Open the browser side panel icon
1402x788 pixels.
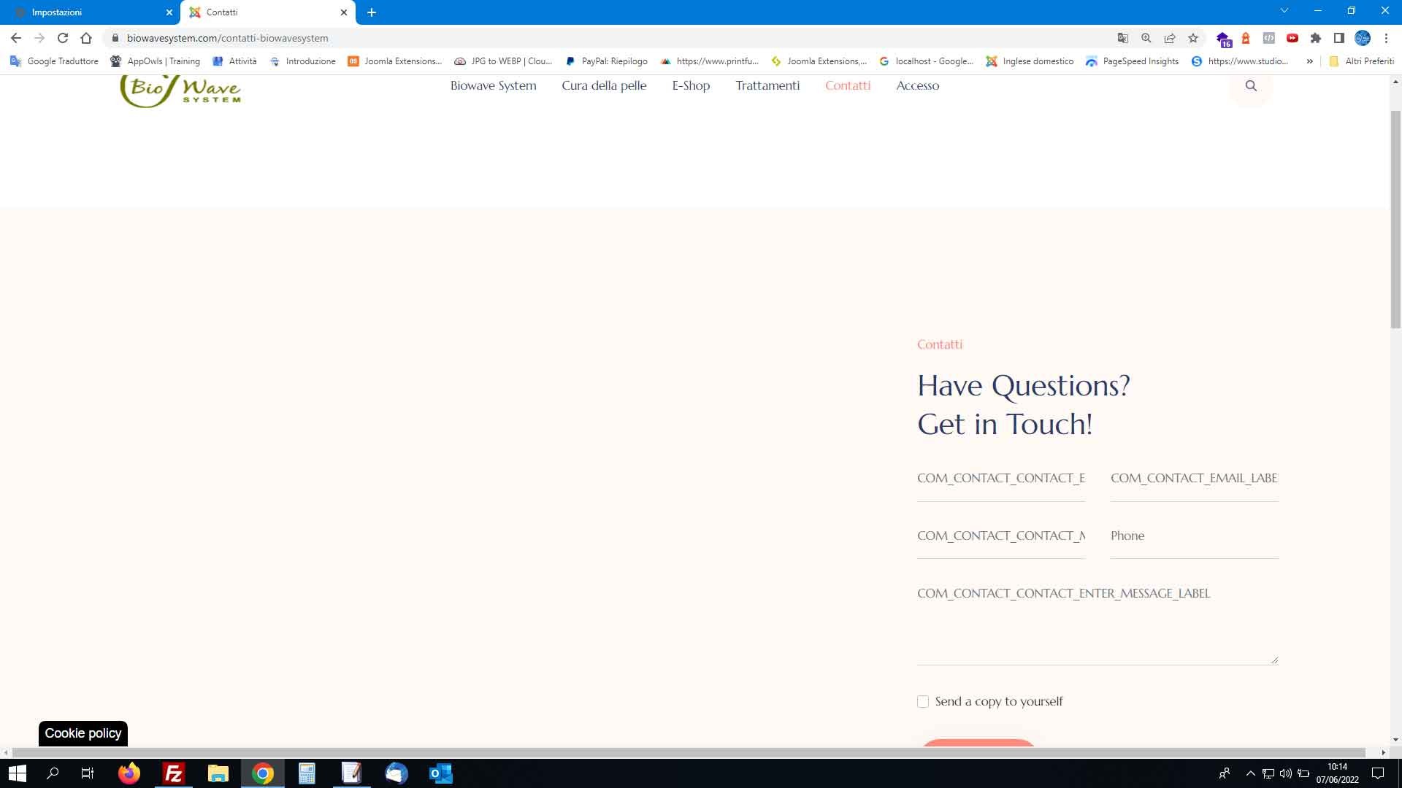[1339, 38]
